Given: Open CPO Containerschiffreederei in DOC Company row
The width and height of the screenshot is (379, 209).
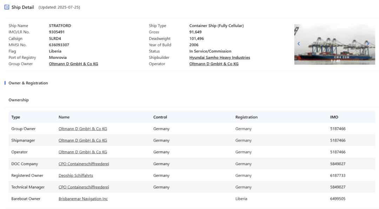Looking at the screenshot, I should (x=84, y=164).
